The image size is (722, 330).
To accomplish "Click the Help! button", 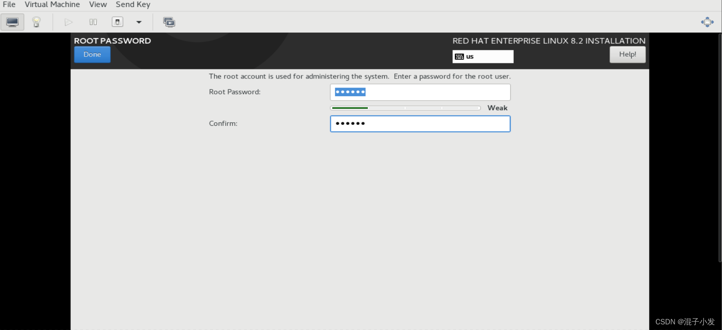I will click(628, 55).
